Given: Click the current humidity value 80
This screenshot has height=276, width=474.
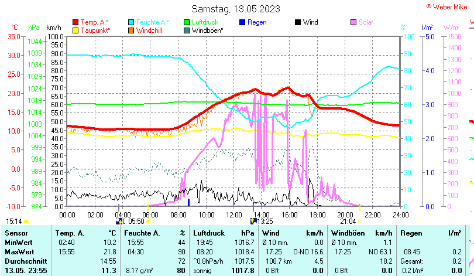Looking at the screenshot, I should pos(181,271).
